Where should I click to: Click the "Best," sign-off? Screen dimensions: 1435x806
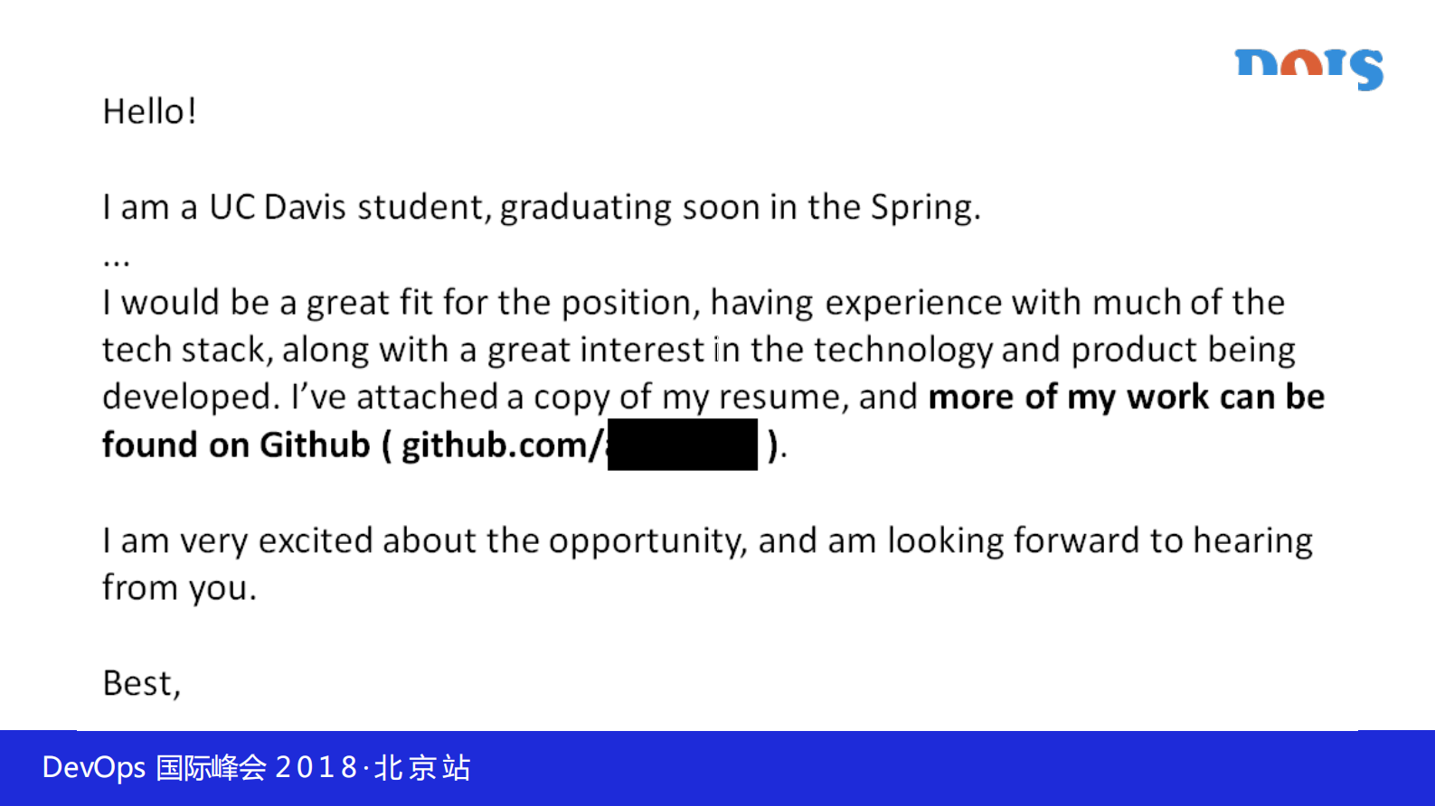tap(142, 684)
